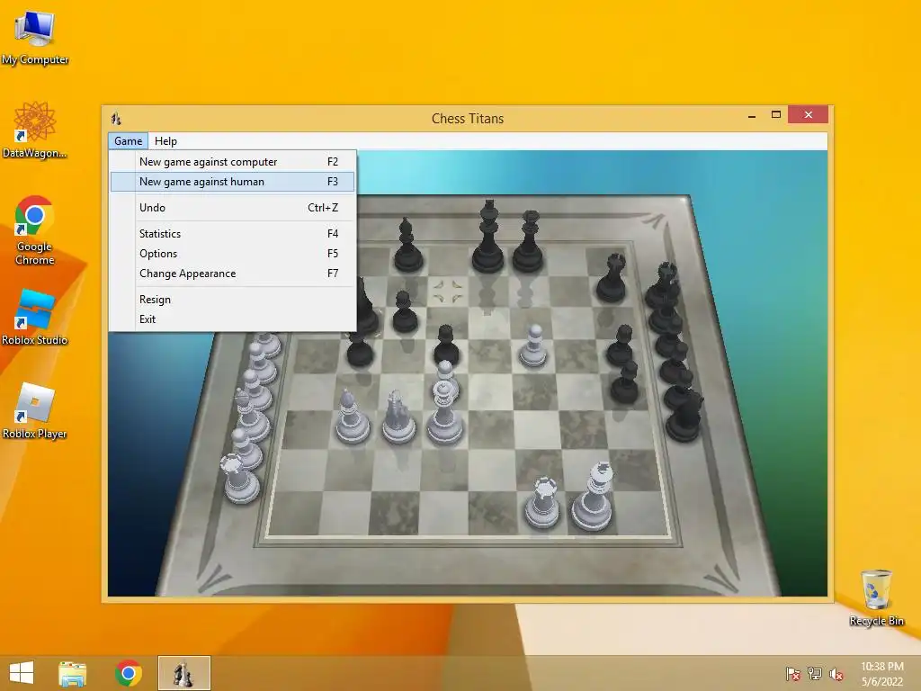
Task: Close the Chess Titans window
Action: (809, 114)
